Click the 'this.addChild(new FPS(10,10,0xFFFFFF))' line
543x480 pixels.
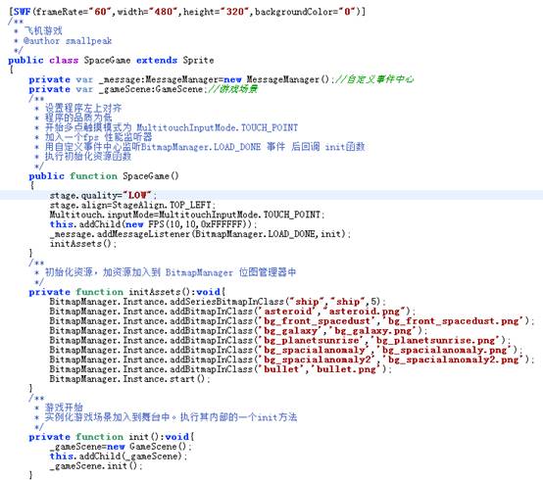click(x=153, y=224)
